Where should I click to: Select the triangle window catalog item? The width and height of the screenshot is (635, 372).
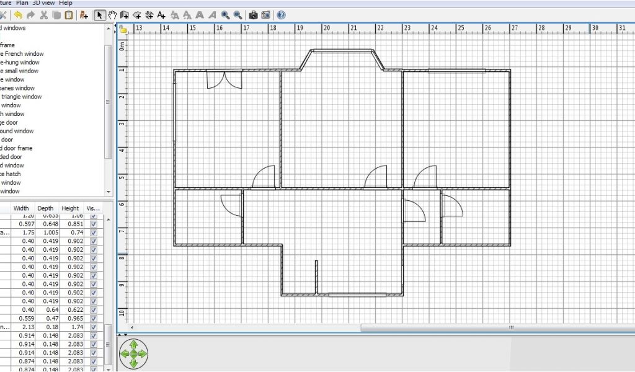tap(22, 97)
